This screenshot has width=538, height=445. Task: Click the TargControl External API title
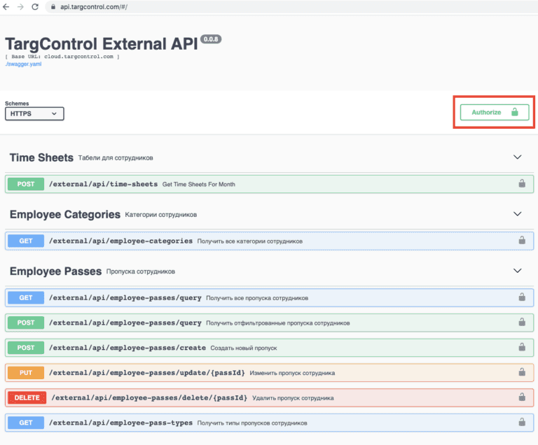coord(102,44)
